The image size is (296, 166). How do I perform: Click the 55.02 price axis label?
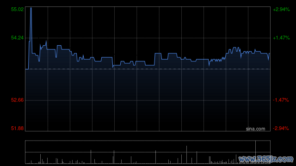(x=18, y=9)
